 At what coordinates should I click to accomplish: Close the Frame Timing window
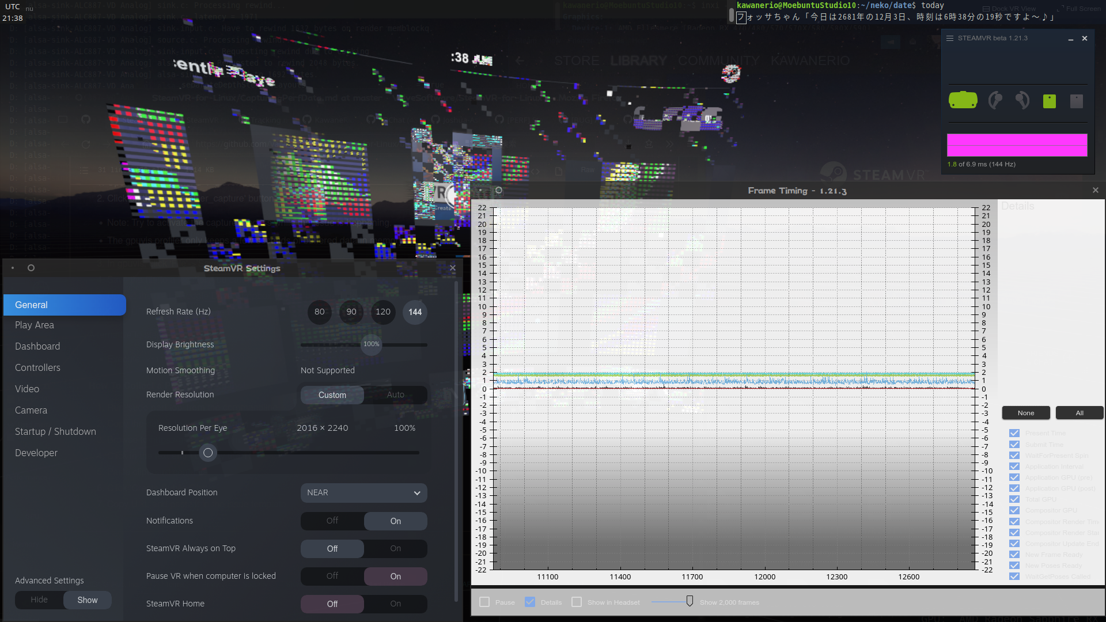[1096, 190]
